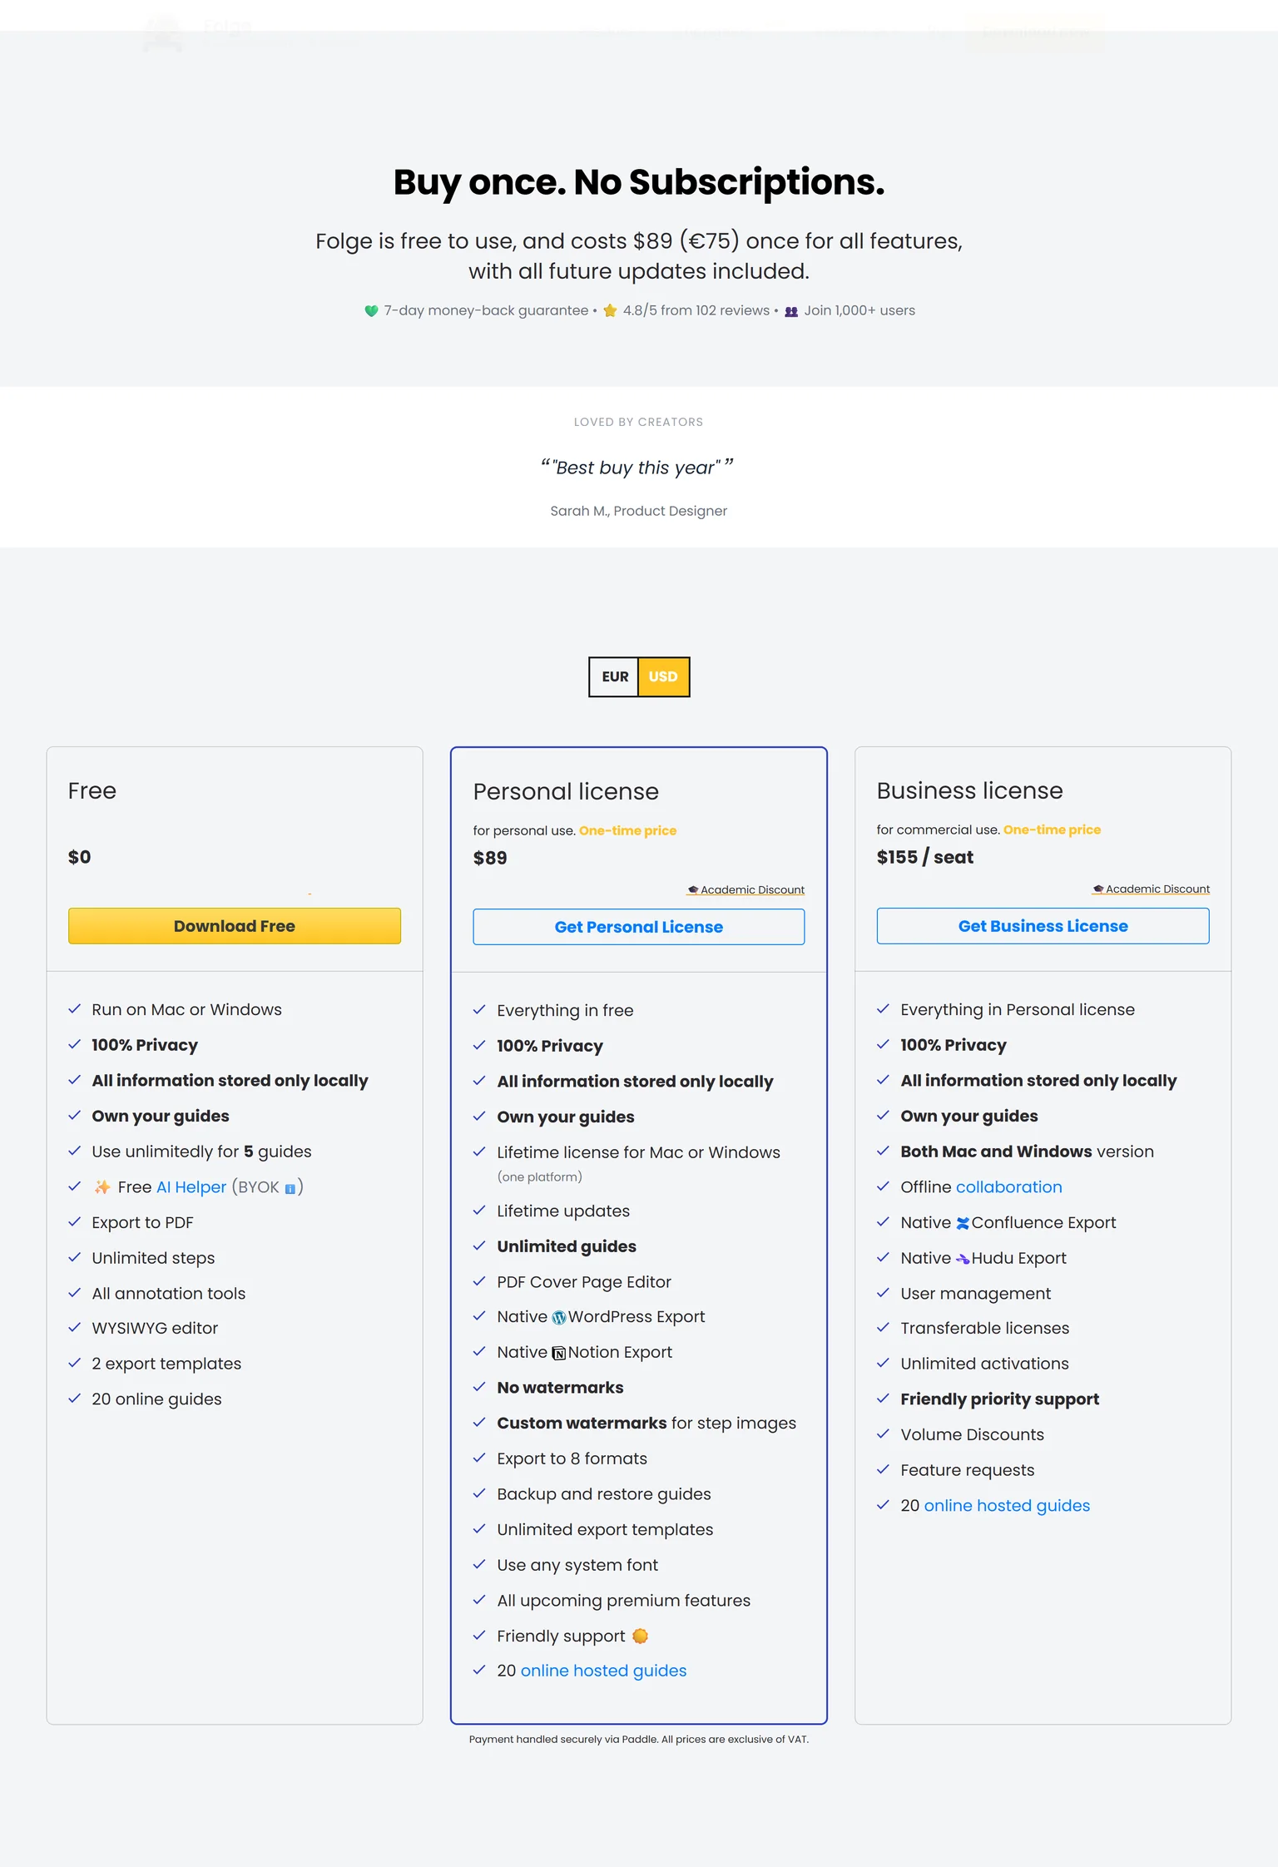This screenshot has width=1278, height=1867.
Task: Click the '$0' price in Free card
Action: tap(79, 857)
